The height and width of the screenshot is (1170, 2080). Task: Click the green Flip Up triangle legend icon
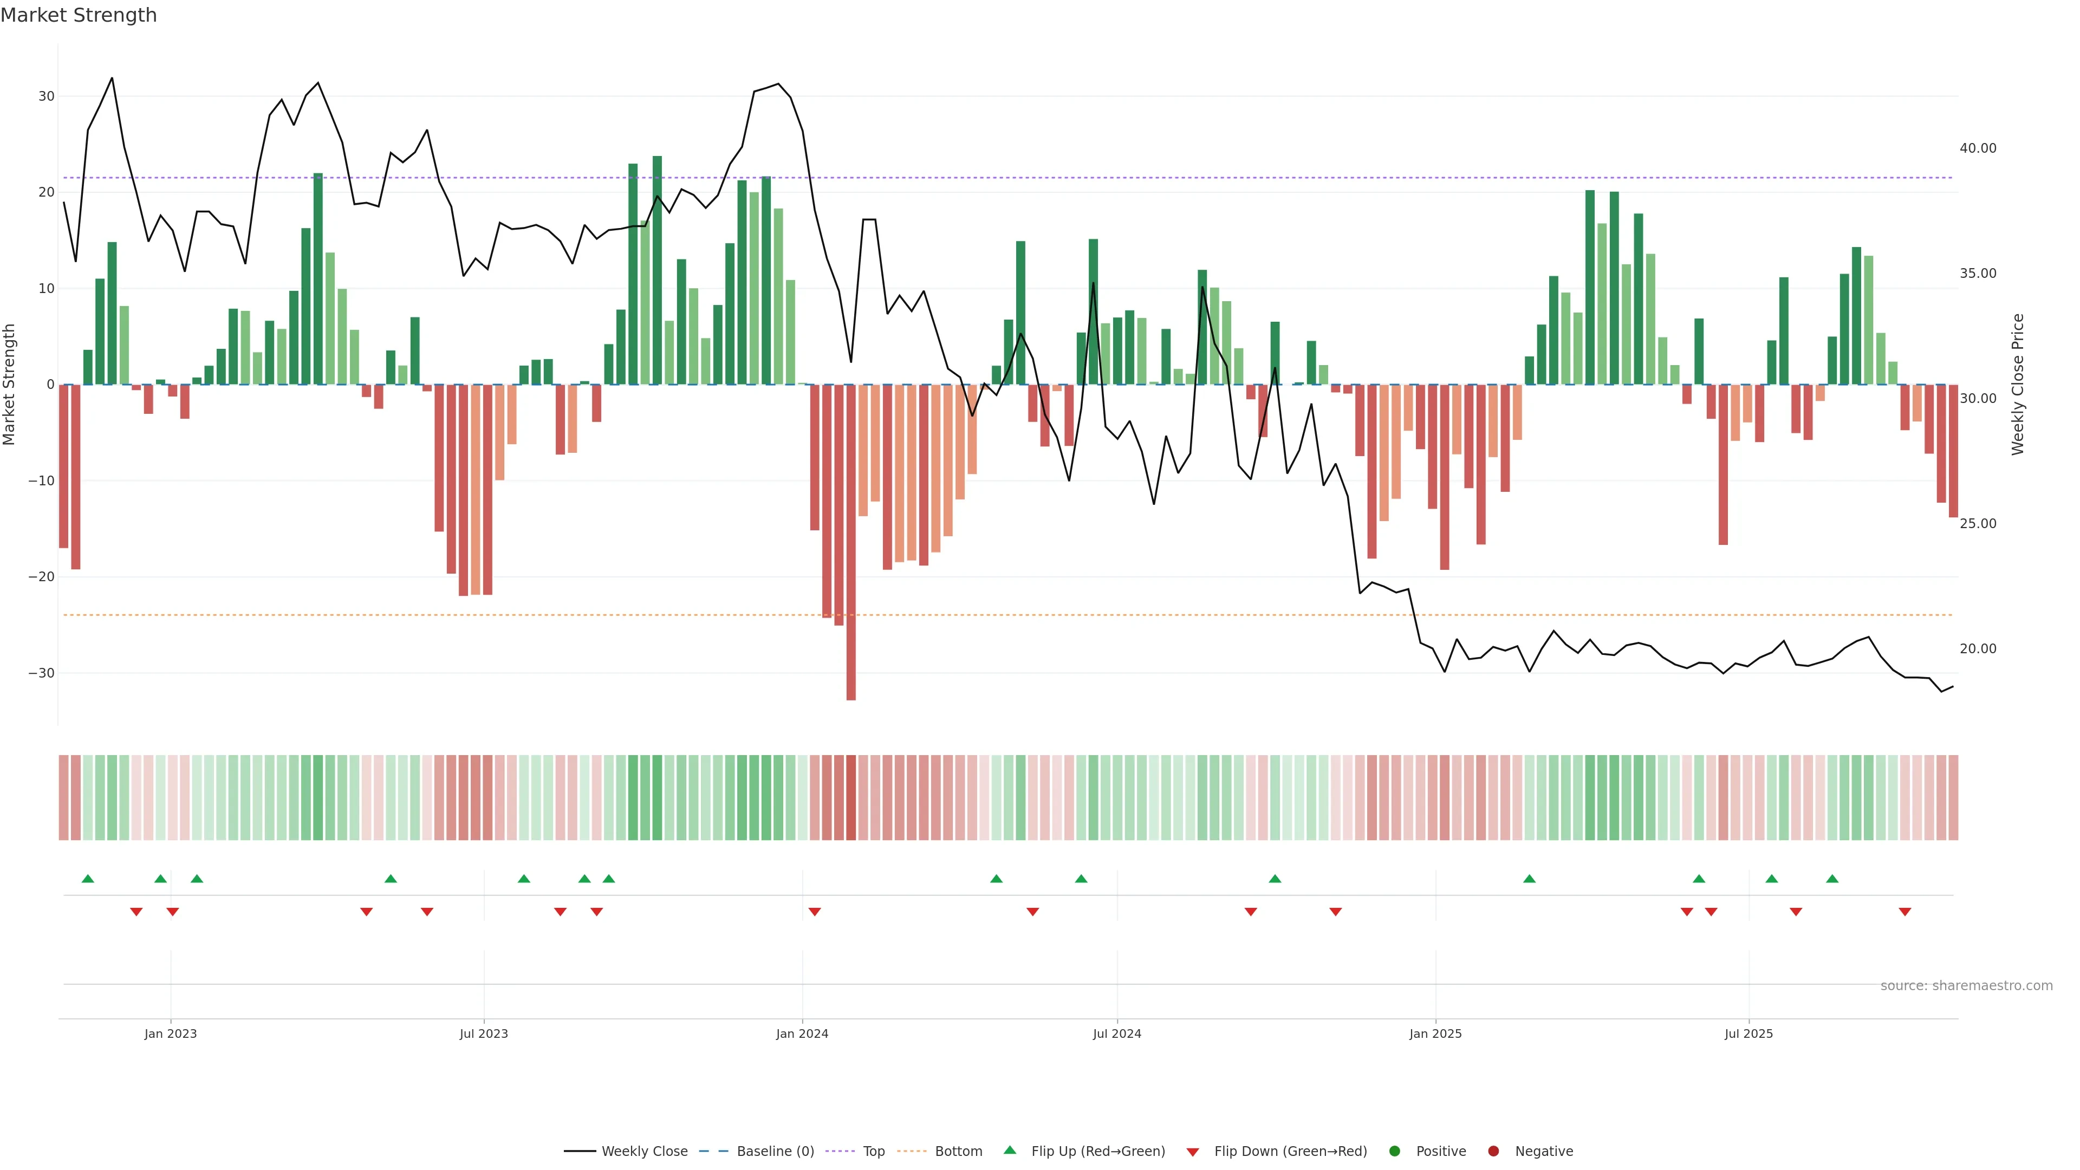1009,1150
